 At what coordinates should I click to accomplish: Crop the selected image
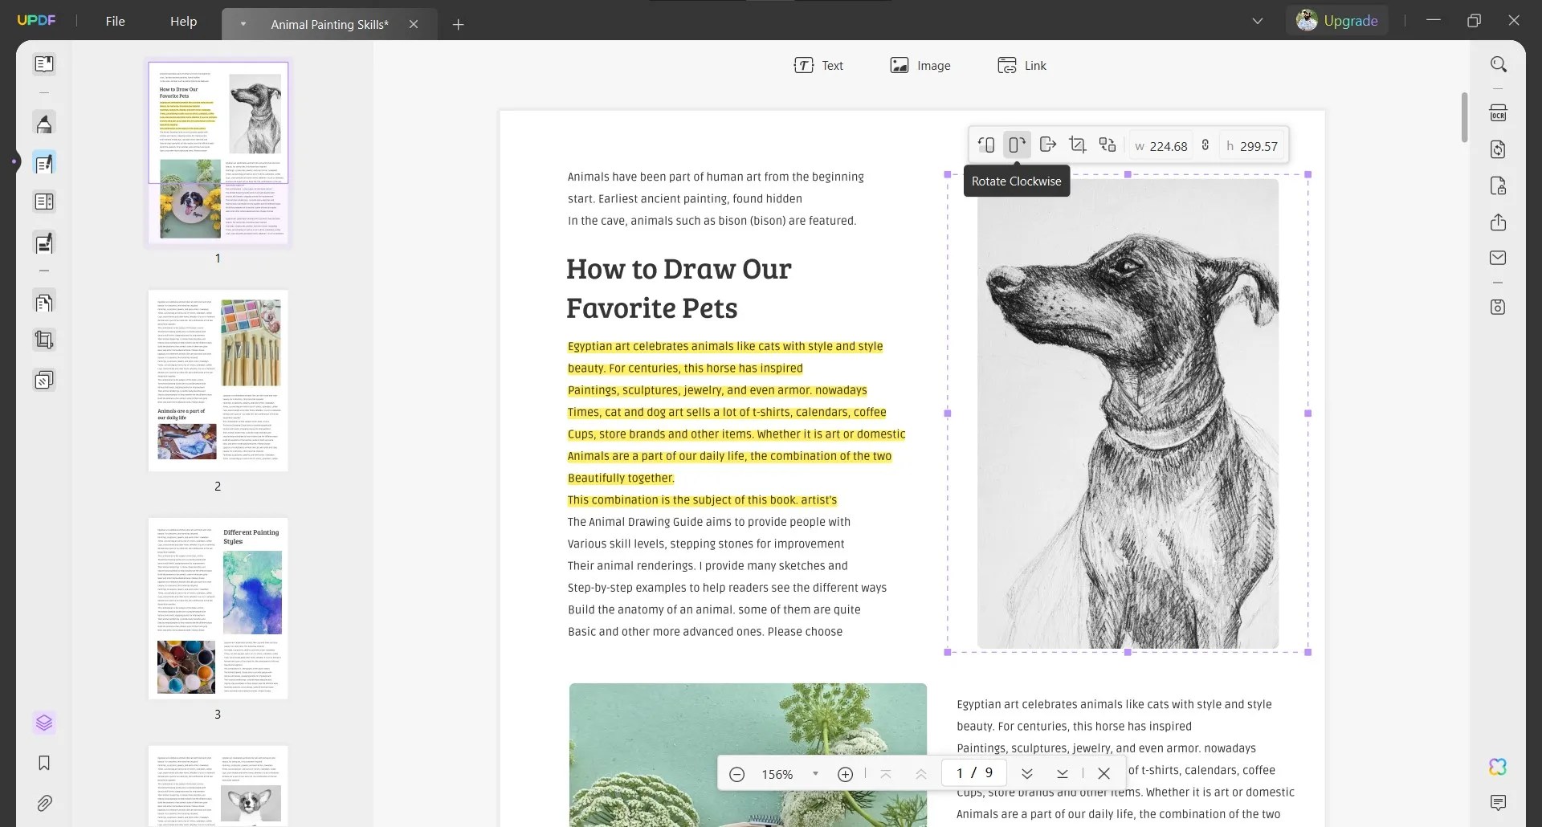(1077, 145)
